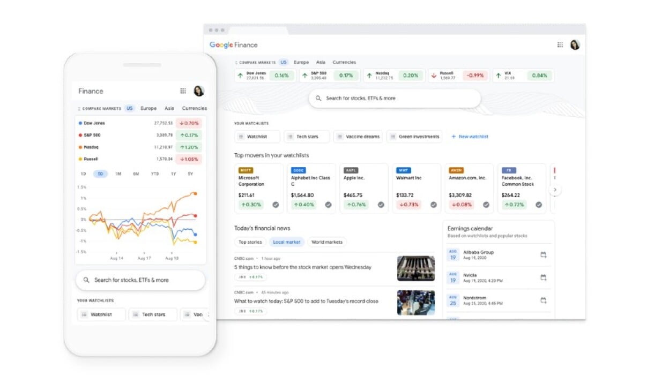This screenshot has height=376, width=669.
Task: Select the US region in Compare Markets
Action: pos(284,62)
